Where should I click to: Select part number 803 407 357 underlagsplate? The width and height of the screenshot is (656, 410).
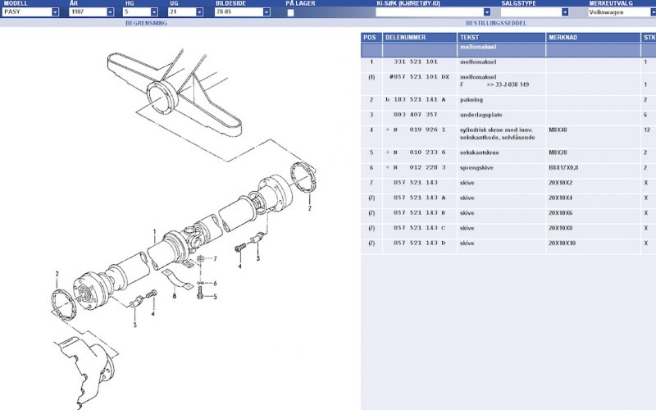tap(415, 115)
